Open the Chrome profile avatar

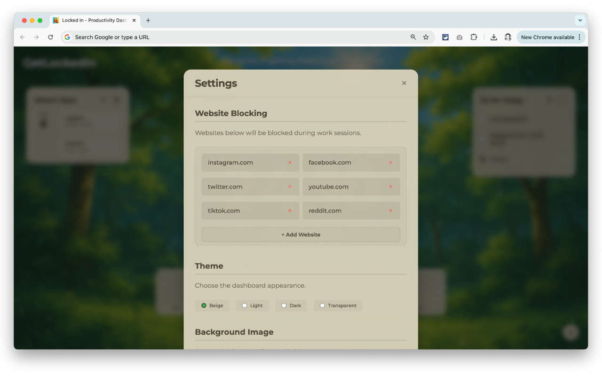point(508,37)
